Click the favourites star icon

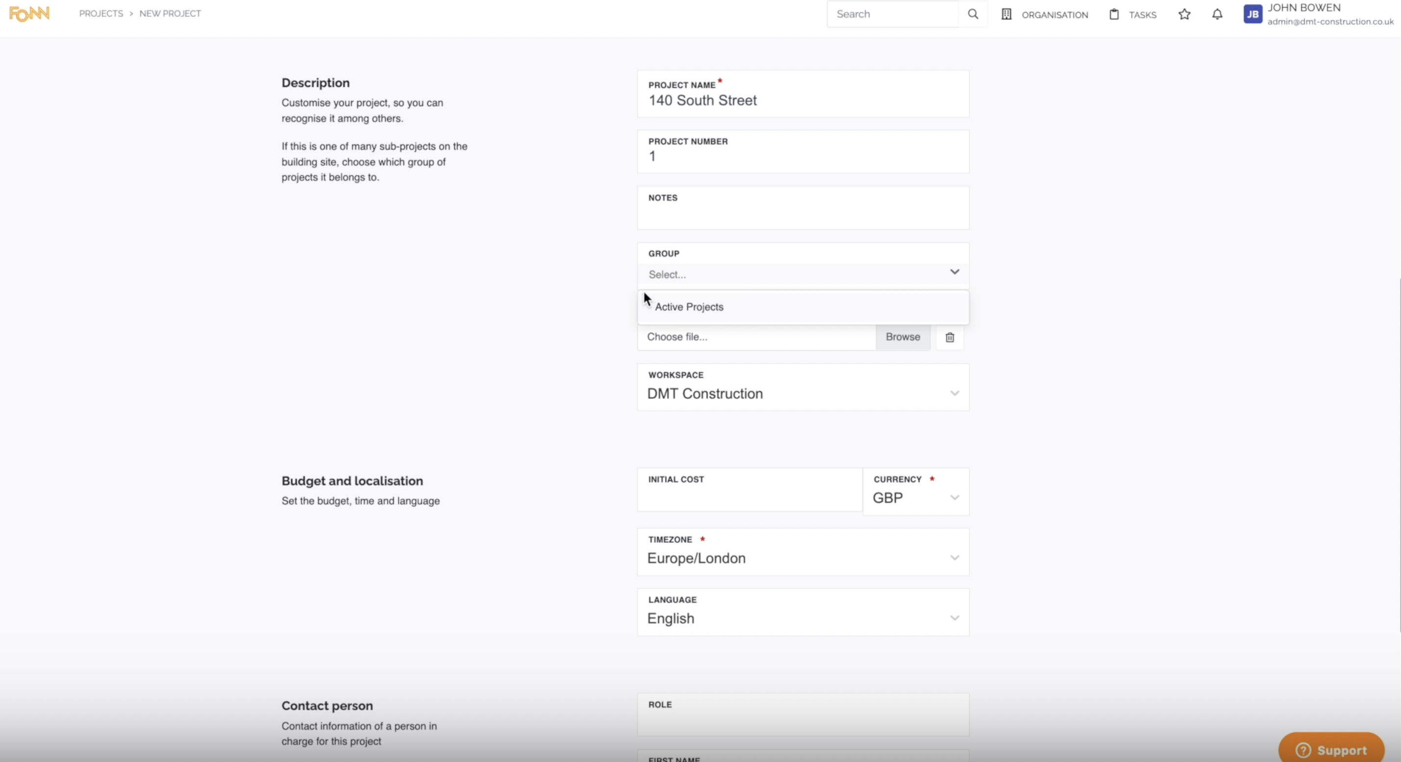(x=1184, y=14)
